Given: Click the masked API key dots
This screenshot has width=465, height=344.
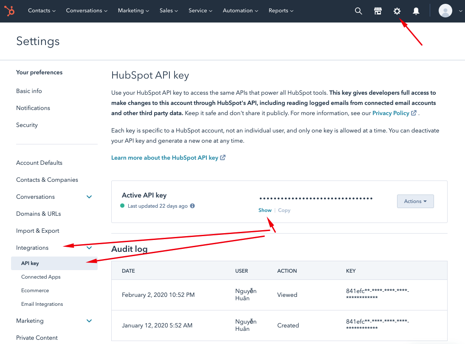Looking at the screenshot, I should pos(316,198).
